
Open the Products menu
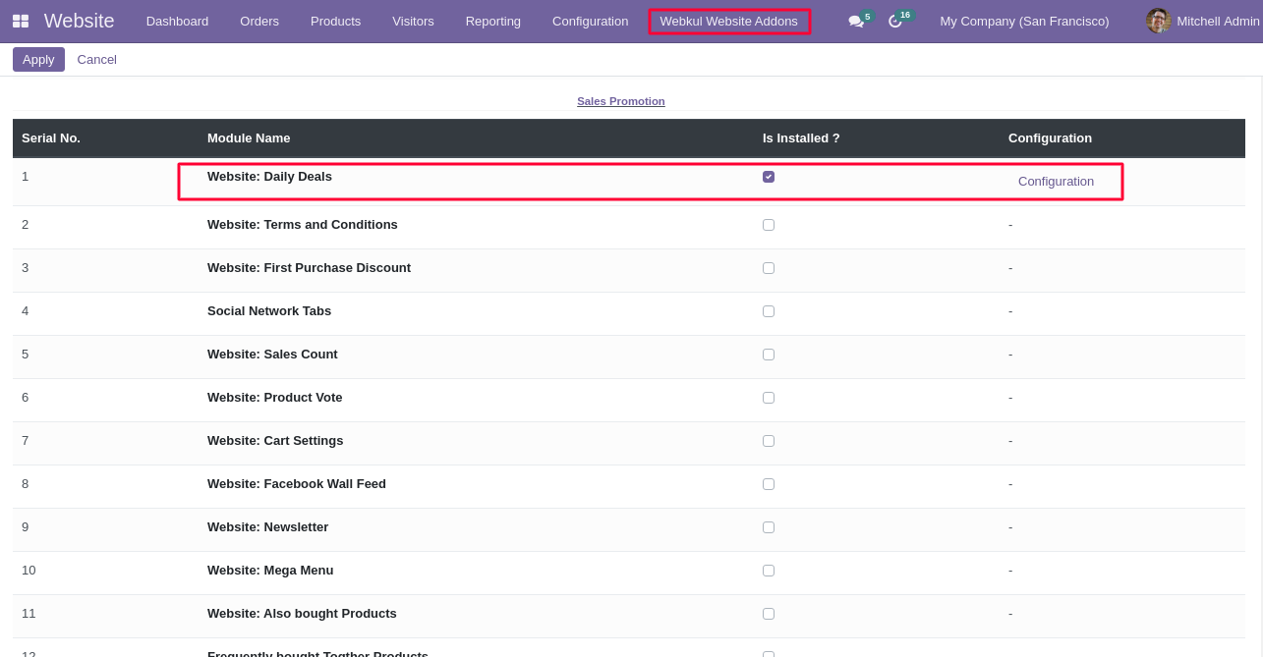[x=335, y=21]
